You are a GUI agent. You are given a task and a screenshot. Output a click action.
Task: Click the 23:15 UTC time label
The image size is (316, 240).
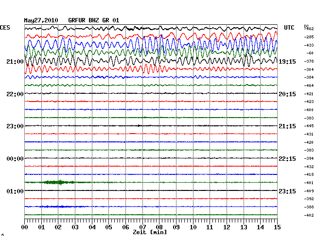click(x=287, y=191)
